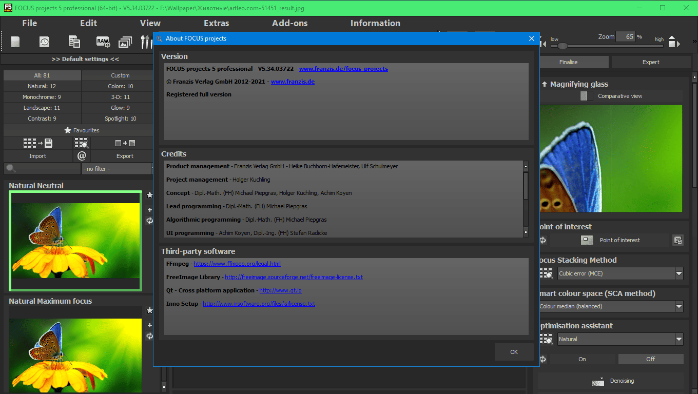Image resolution: width=698 pixels, height=394 pixels.
Task: Click the paint brushes toolbar icon
Action: point(146,42)
